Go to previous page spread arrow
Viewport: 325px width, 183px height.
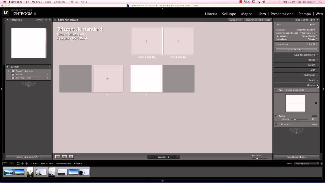(150, 157)
